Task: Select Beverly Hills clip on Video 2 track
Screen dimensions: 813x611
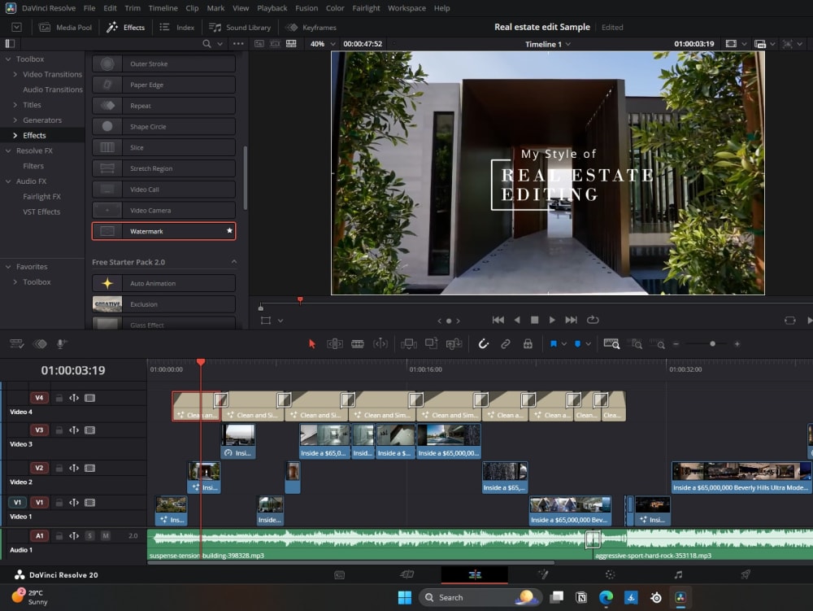Action: (741, 478)
